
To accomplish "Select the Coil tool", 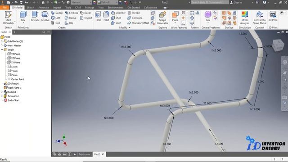I will (56, 23).
